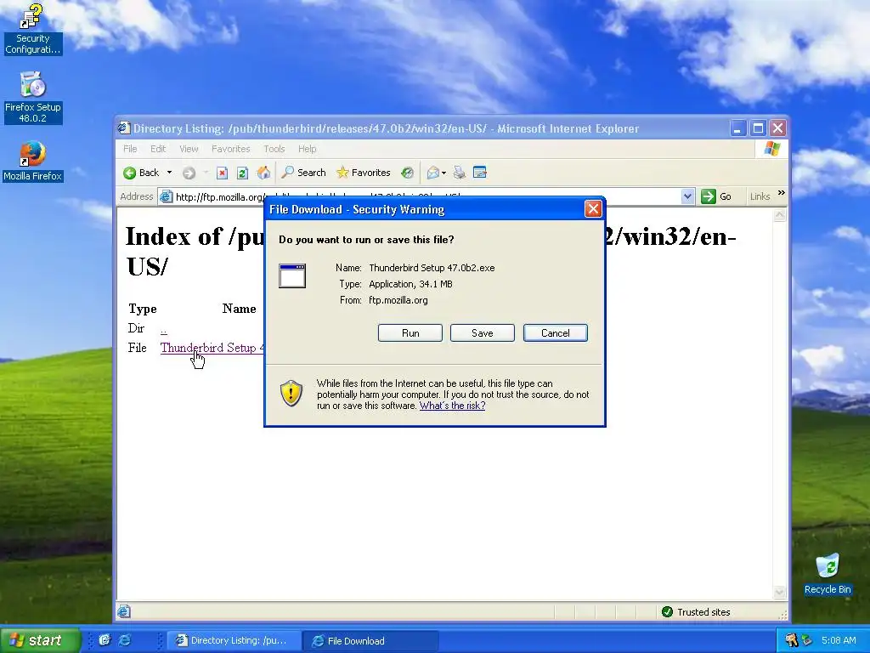This screenshot has width=870, height=653.
Task: Click the application file icon in dialog
Action: (292, 276)
